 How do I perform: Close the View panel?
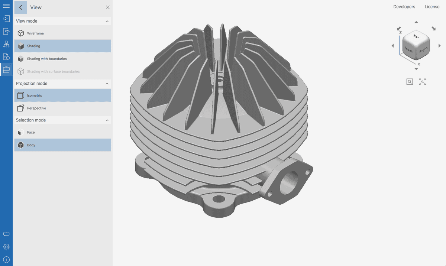click(x=108, y=7)
